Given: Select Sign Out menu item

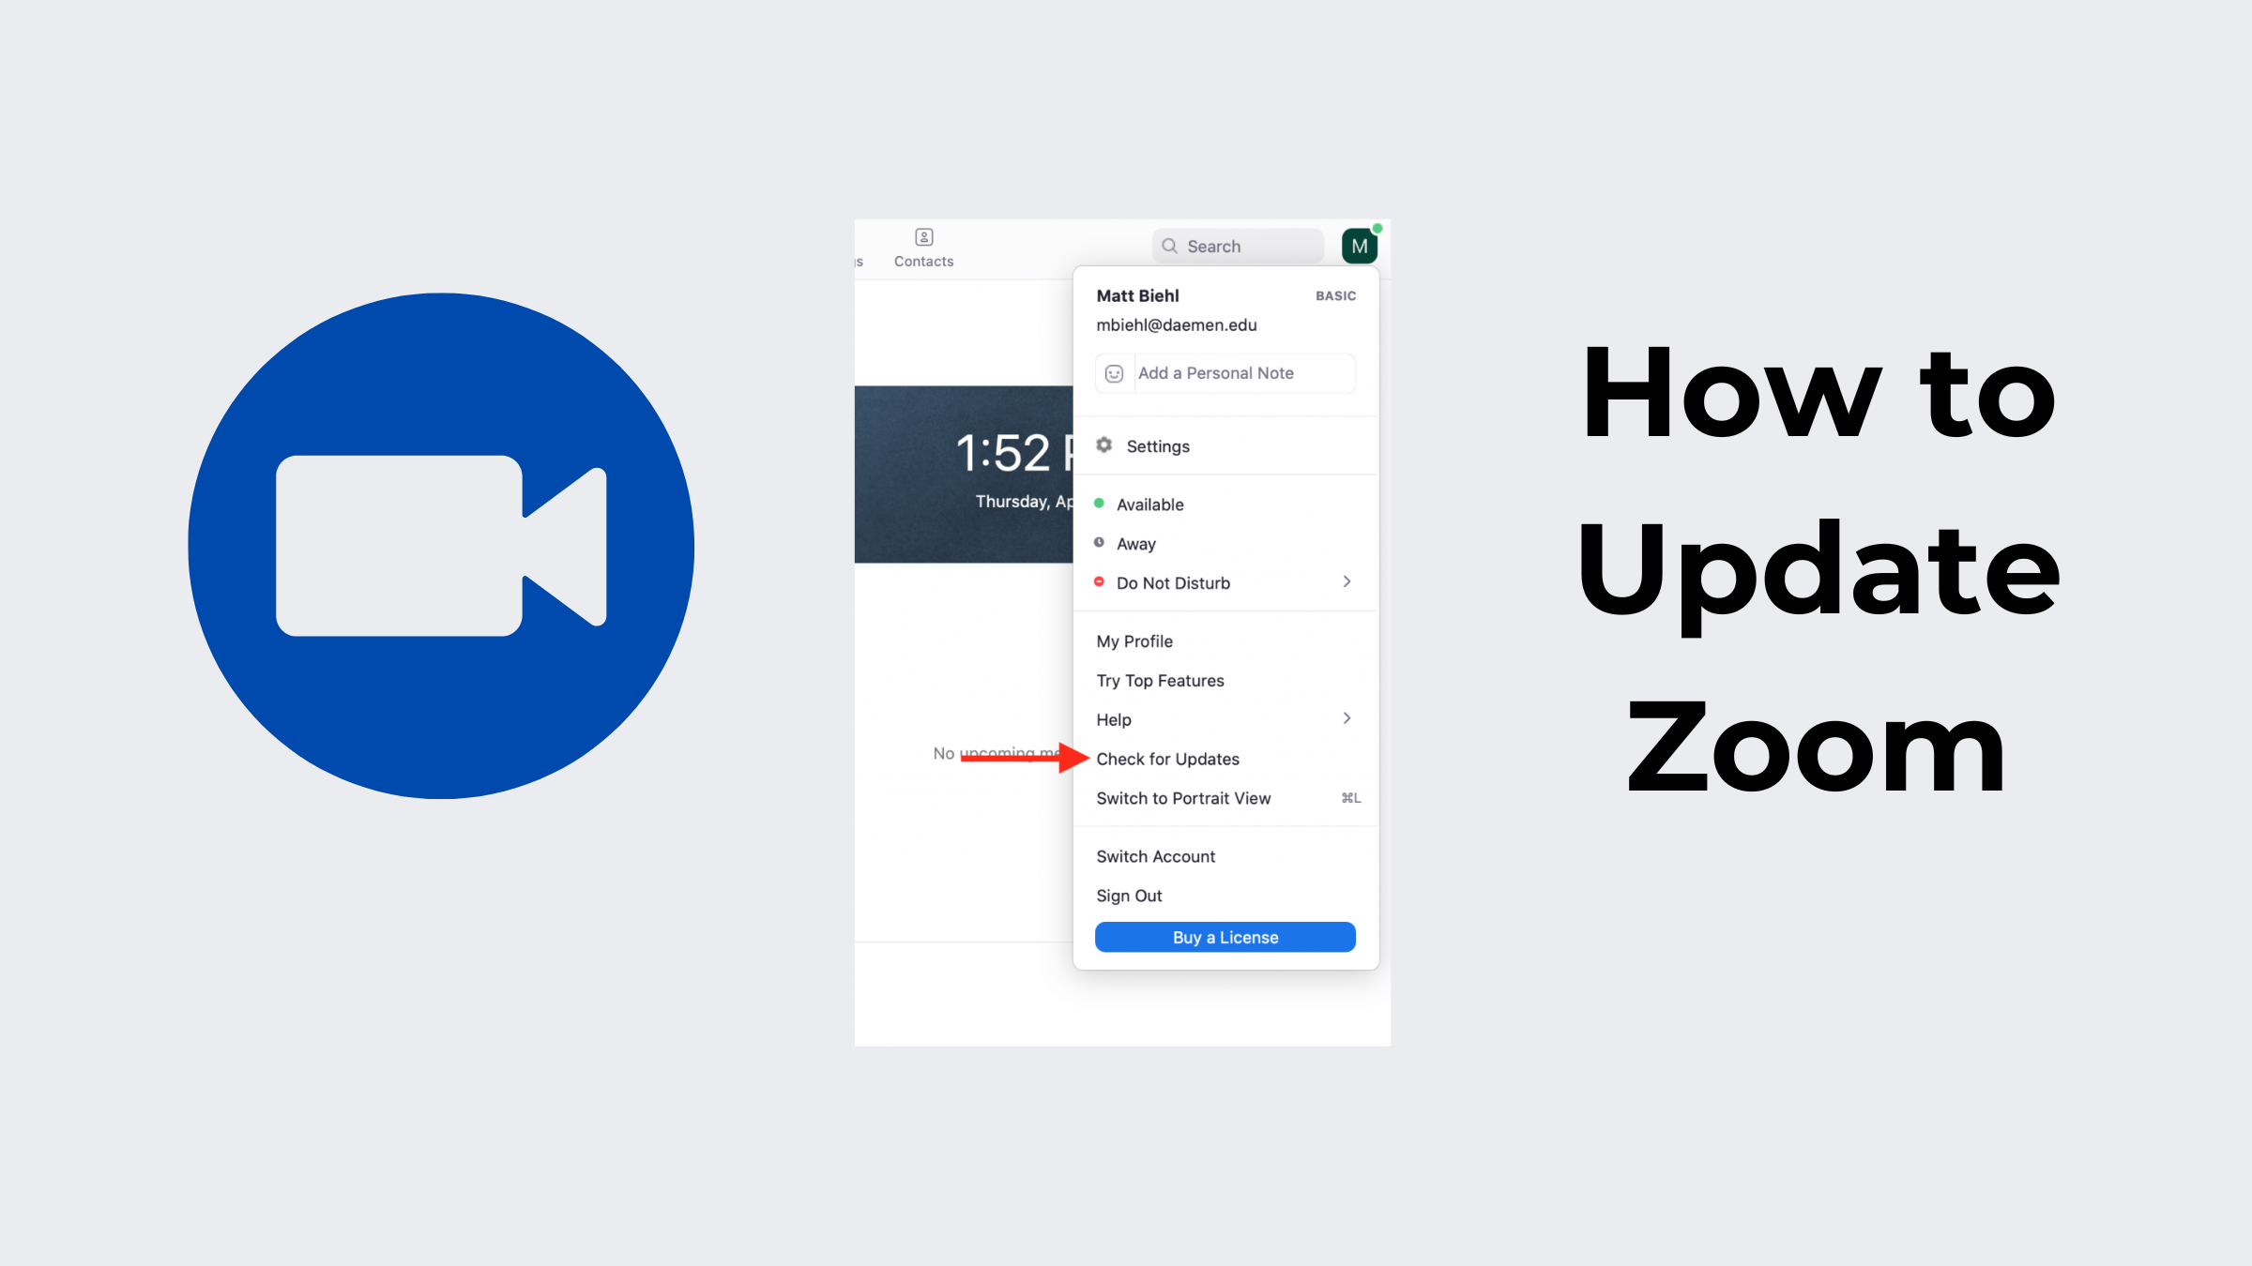Looking at the screenshot, I should [1131, 895].
